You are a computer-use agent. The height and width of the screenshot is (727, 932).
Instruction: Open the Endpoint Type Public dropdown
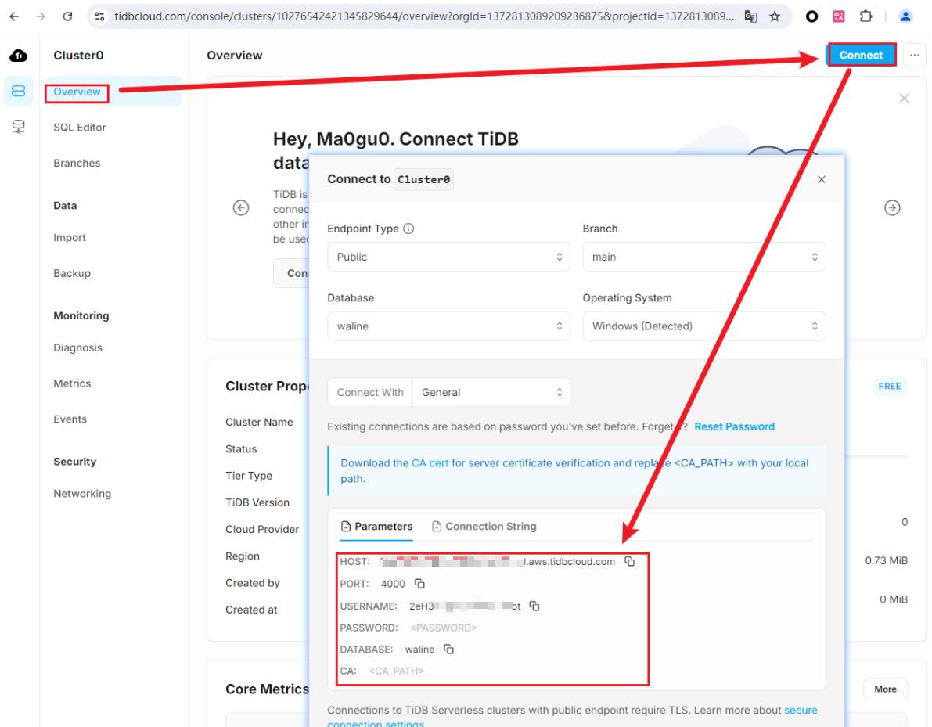pos(448,257)
